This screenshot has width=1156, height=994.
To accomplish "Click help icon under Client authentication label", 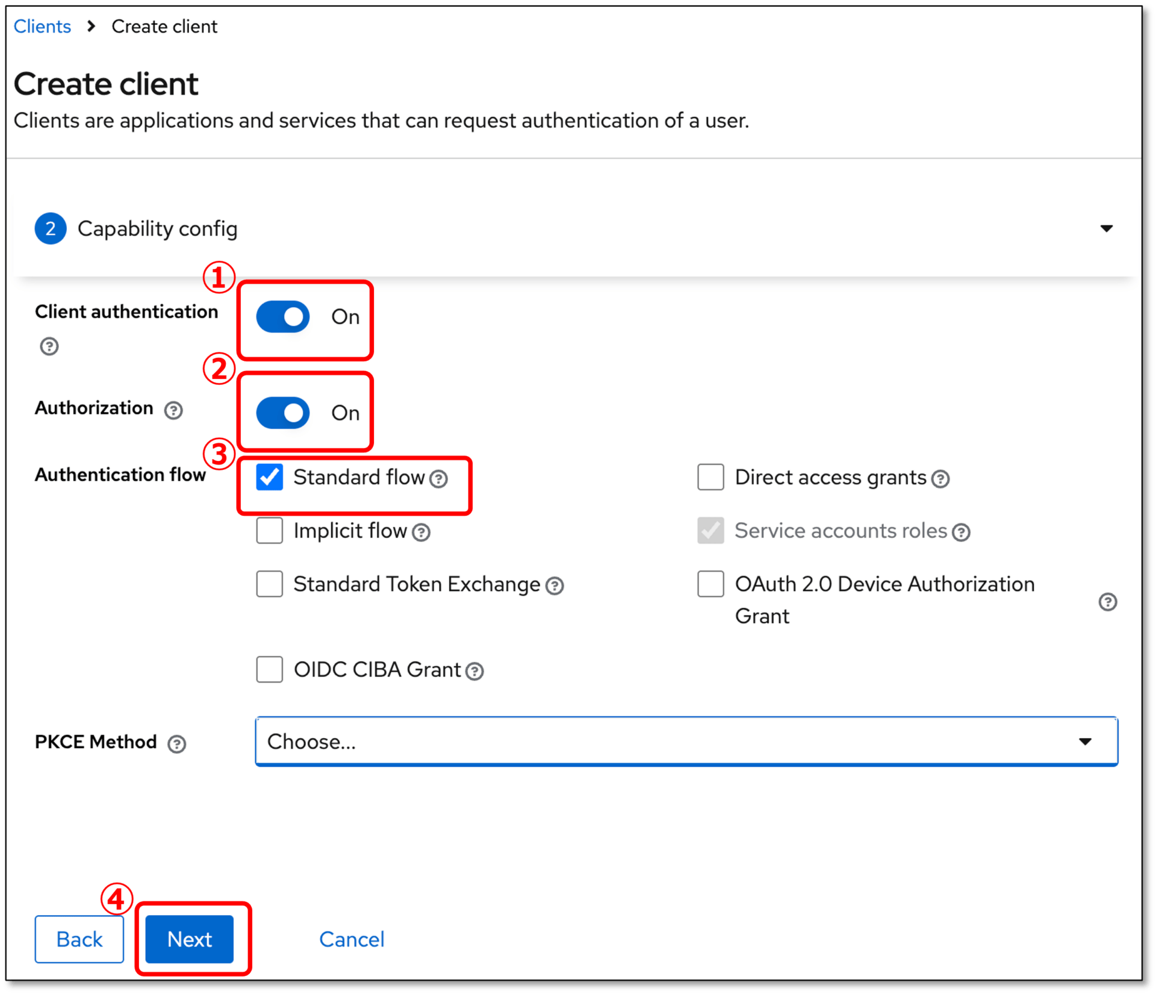I will coord(49,346).
